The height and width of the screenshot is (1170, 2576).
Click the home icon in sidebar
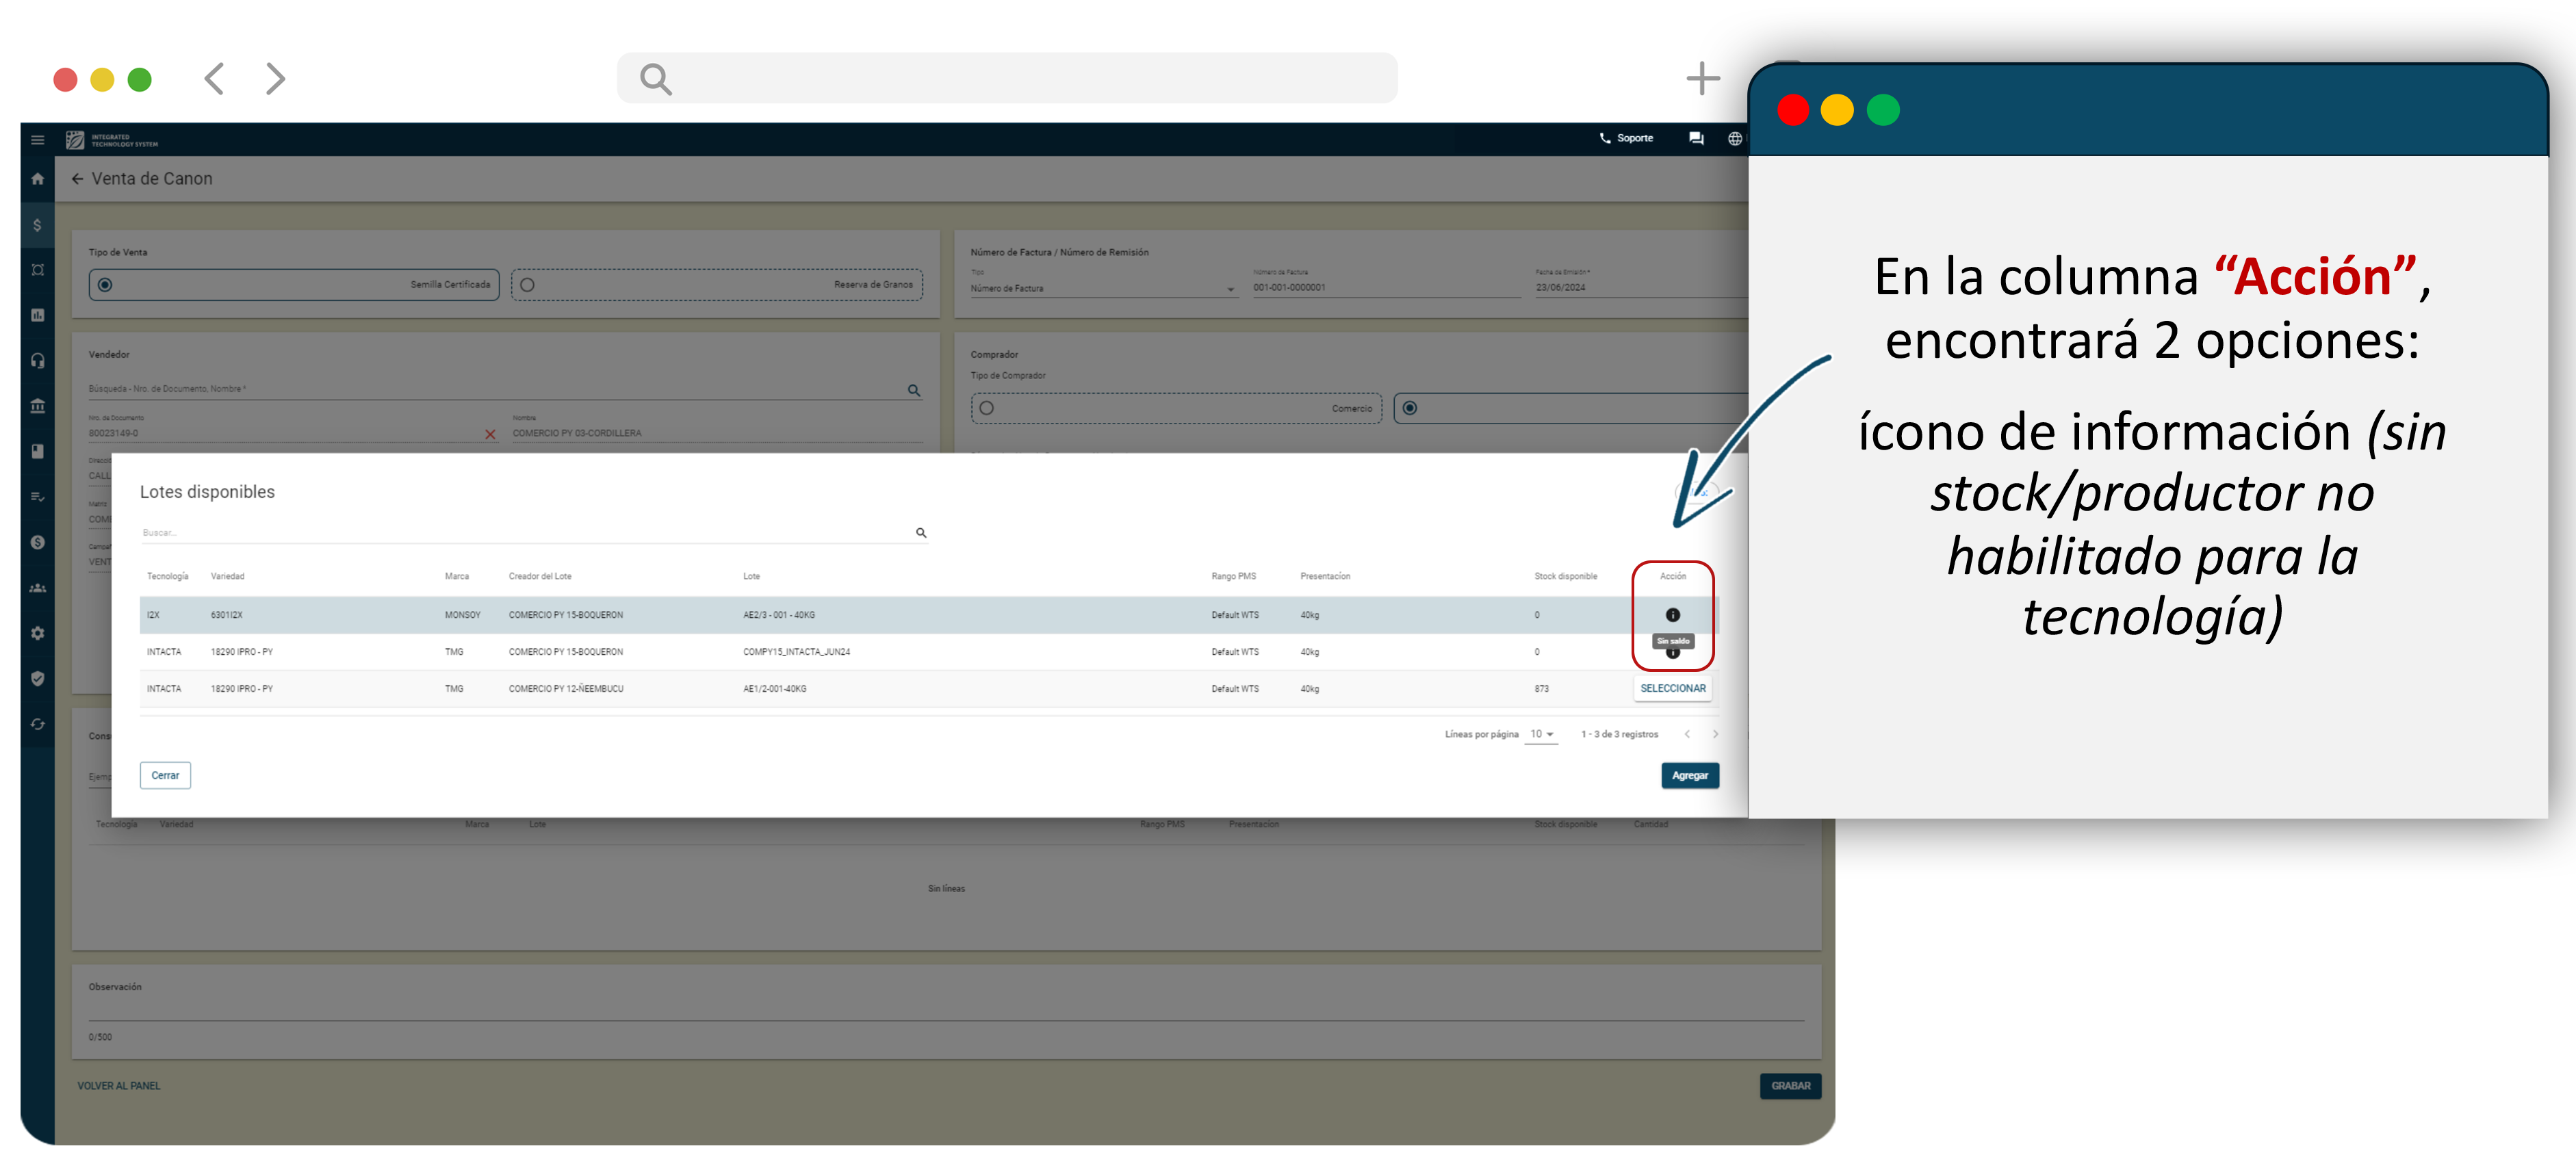37,179
